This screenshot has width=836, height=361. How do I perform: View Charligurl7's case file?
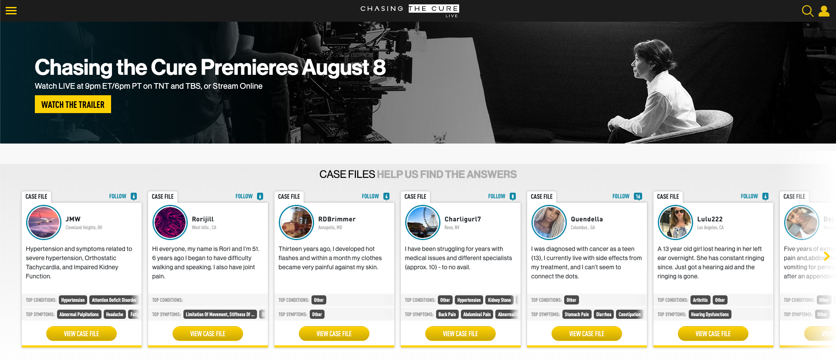pos(460,334)
